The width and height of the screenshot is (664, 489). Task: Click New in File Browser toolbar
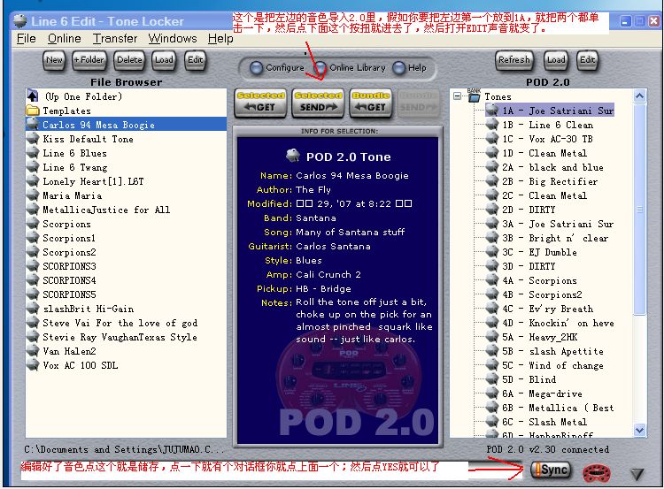pos(54,60)
